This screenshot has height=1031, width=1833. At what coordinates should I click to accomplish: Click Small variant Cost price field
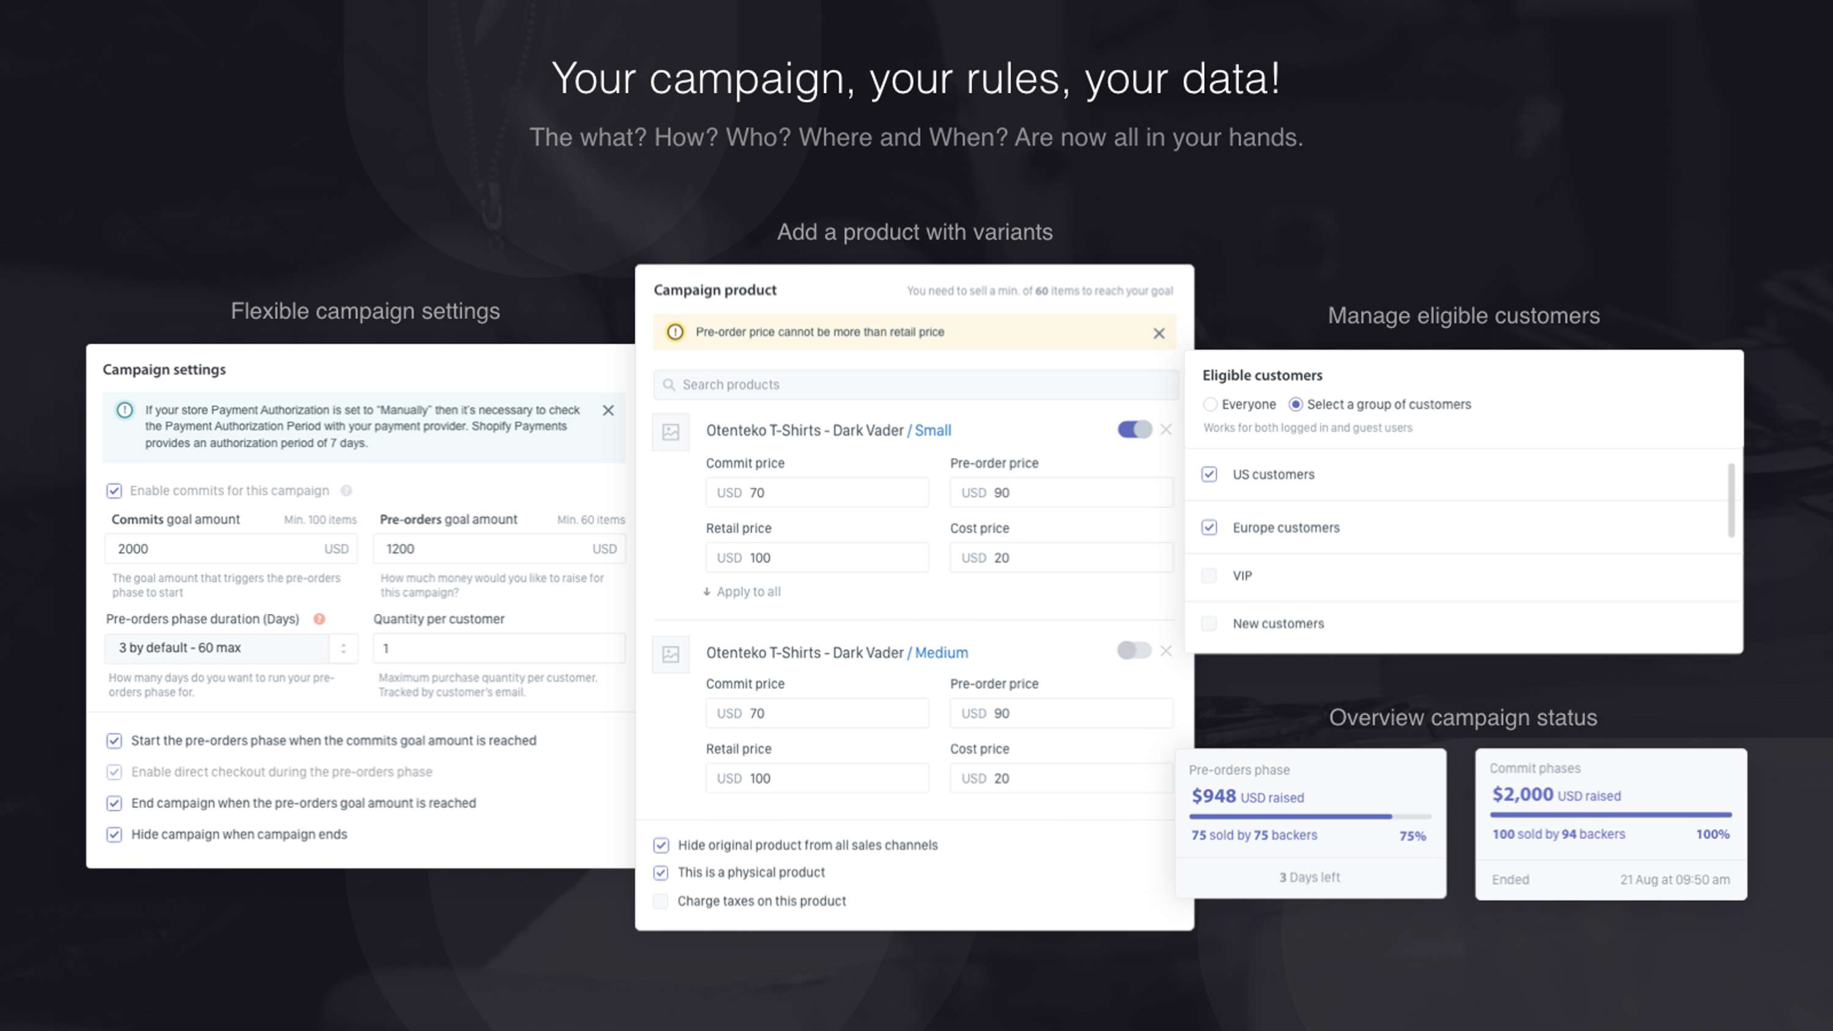[1061, 558]
